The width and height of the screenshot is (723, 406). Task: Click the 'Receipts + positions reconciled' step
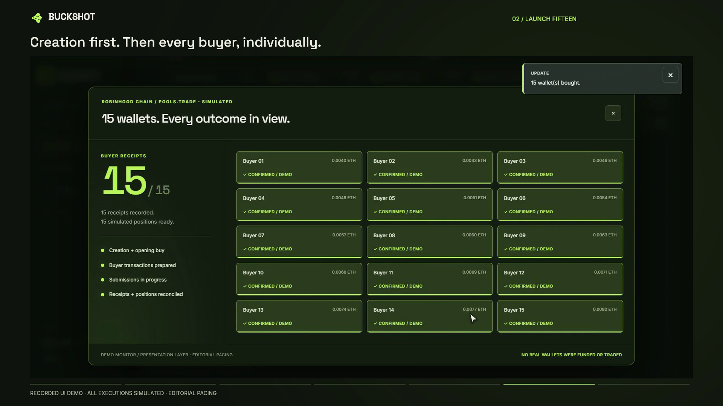point(146,294)
